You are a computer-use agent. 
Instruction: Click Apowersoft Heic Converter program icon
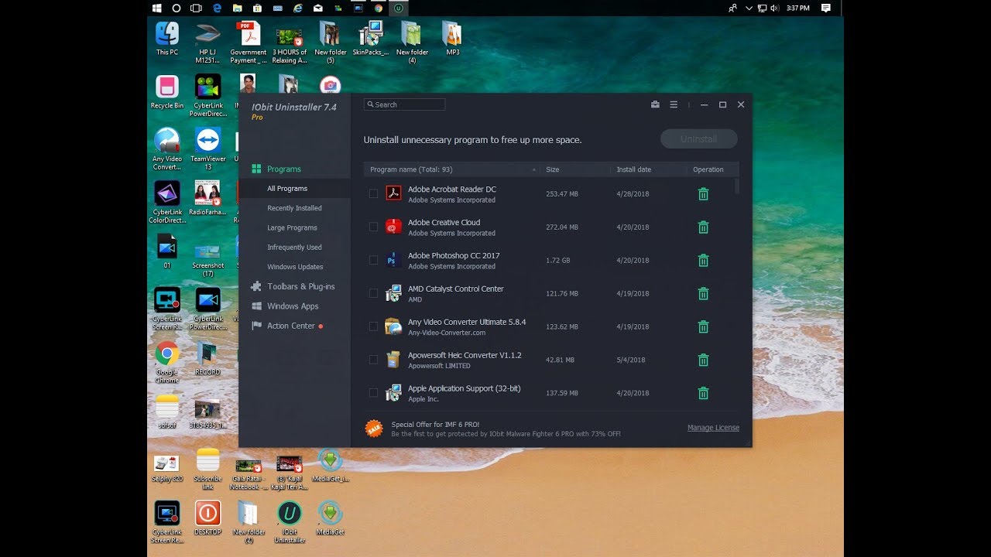(393, 360)
